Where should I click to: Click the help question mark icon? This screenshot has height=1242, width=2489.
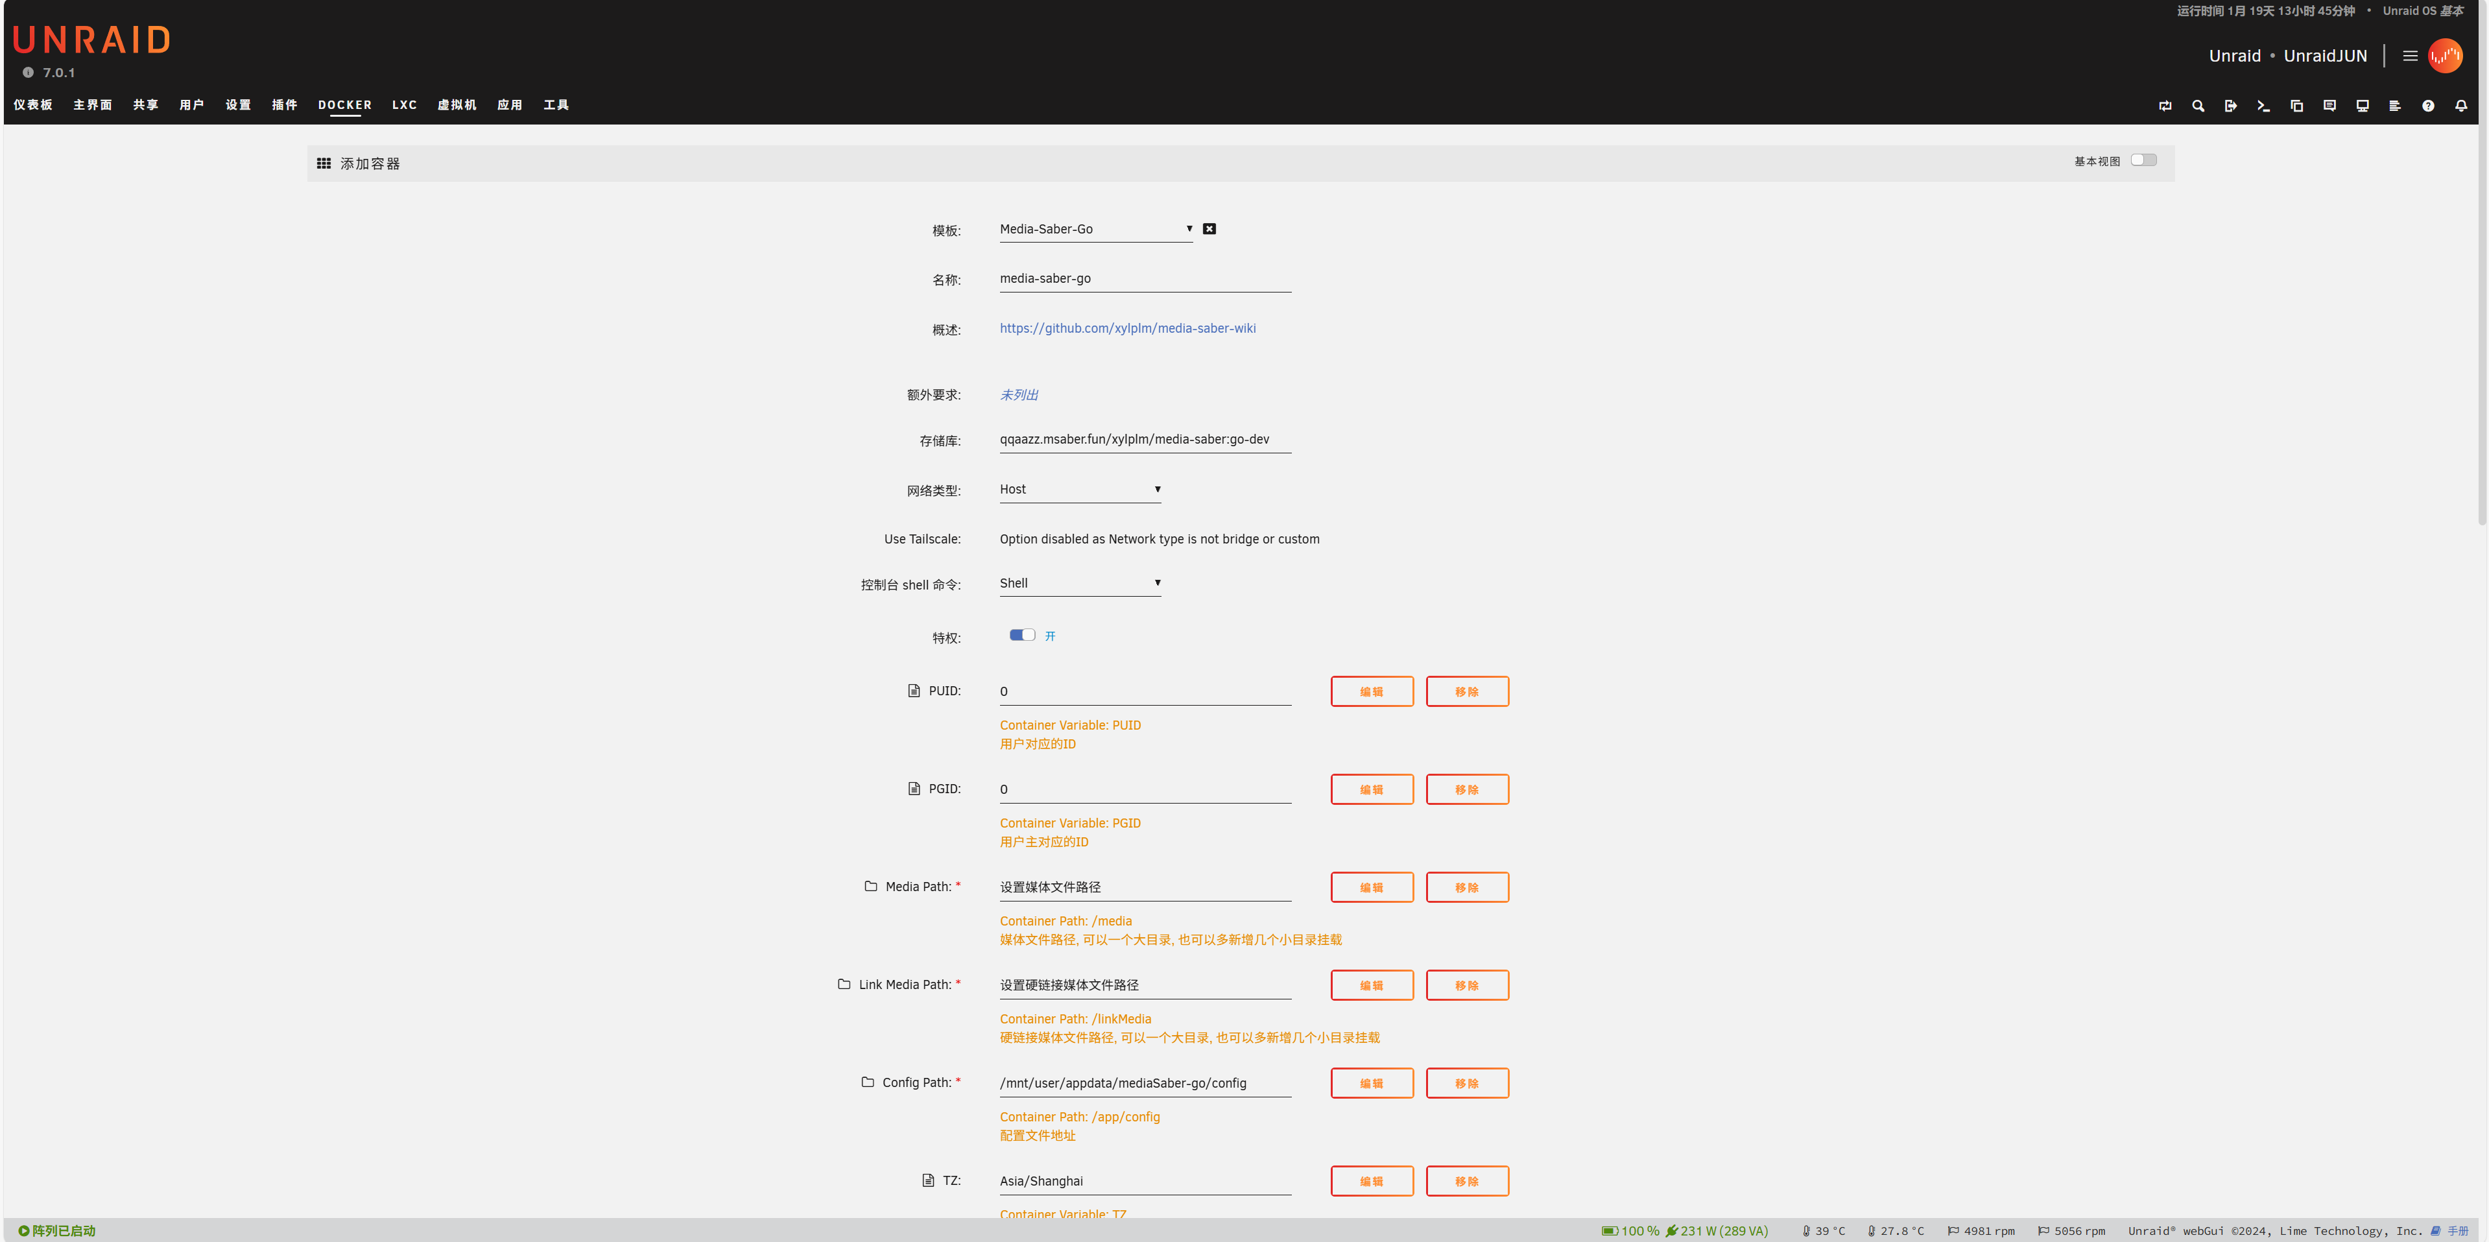click(x=2427, y=106)
